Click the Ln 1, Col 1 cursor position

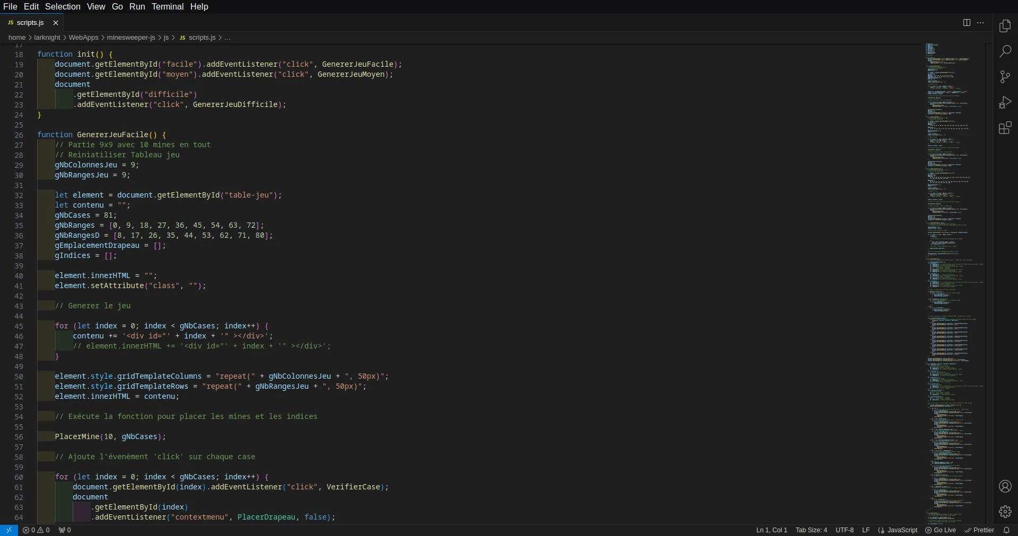(771, 530)
